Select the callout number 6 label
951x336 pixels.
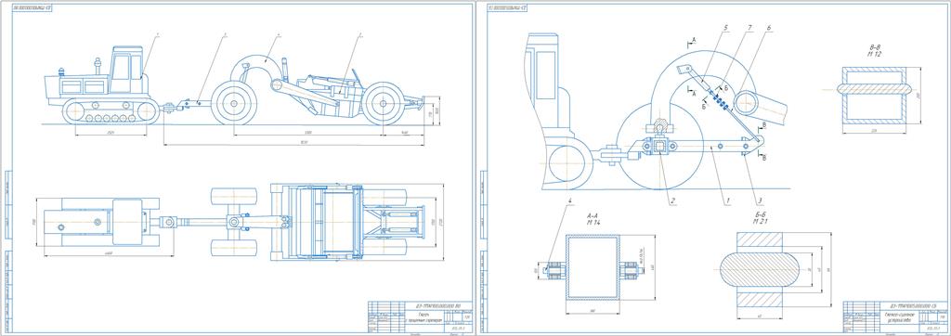pos(768,45)
